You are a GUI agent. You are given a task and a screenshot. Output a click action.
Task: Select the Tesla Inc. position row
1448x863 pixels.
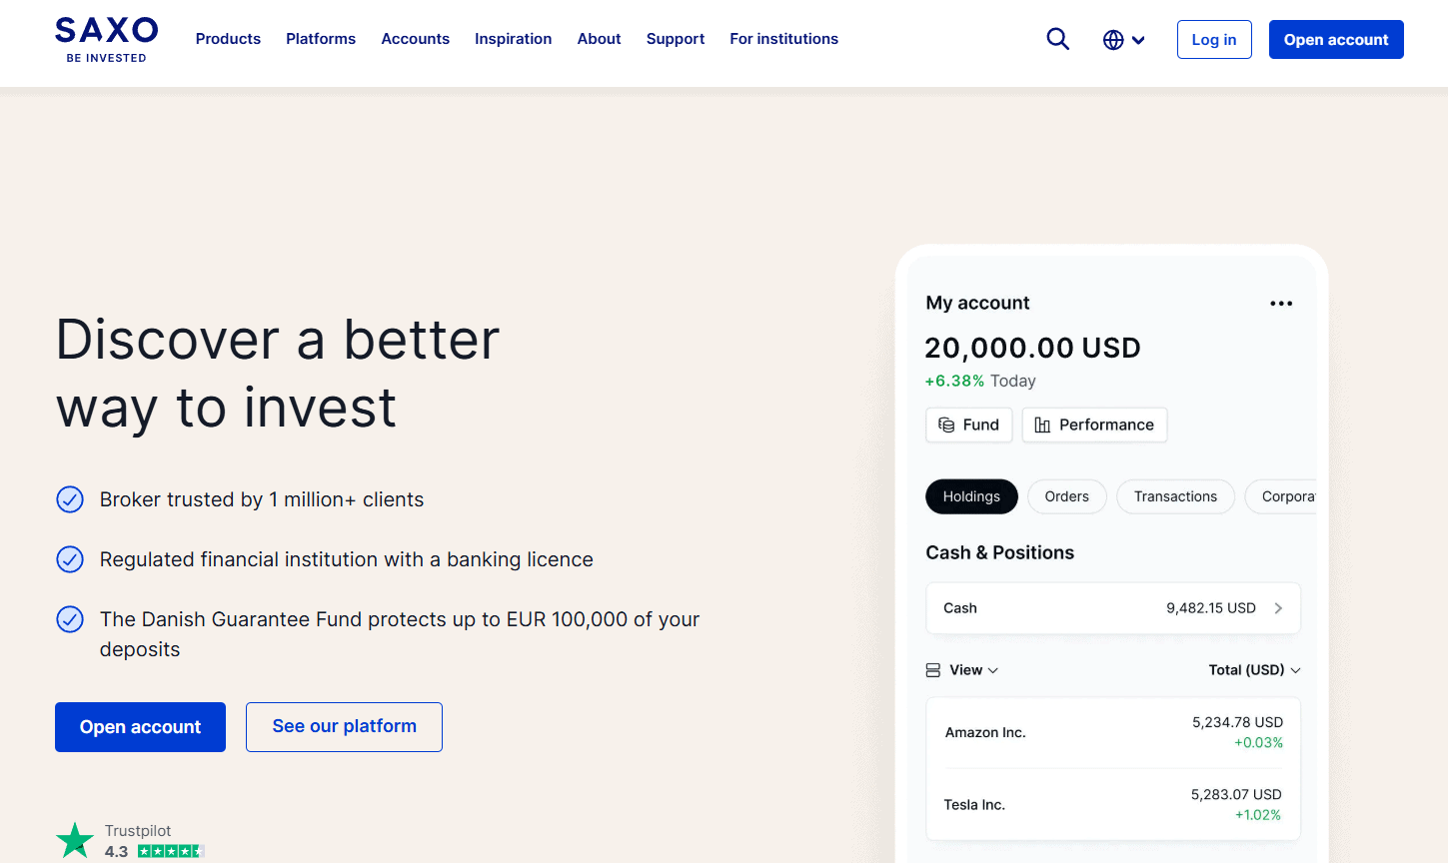tap(1112, 804)
